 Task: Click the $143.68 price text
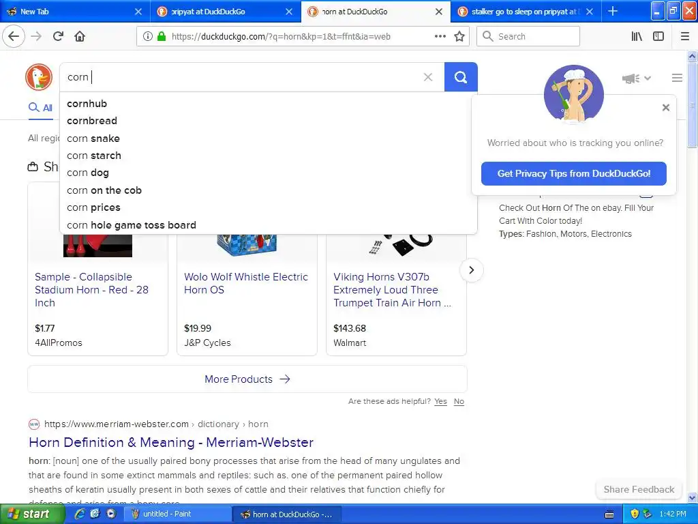[350, 328]
